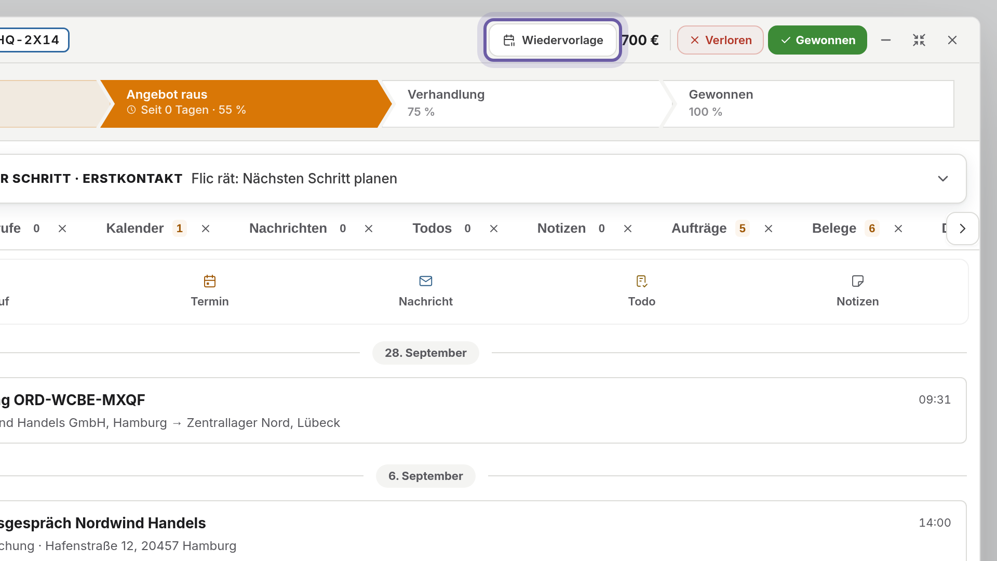Click the 28. September date label
This screenshot has height=561, width=997.
coord(426,353)
